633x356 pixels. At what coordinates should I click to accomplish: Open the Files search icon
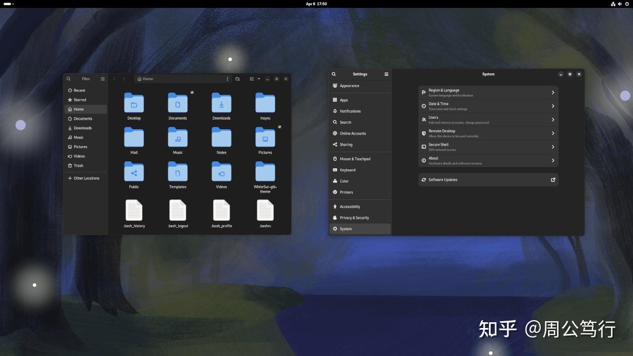[x=68, y=79]
